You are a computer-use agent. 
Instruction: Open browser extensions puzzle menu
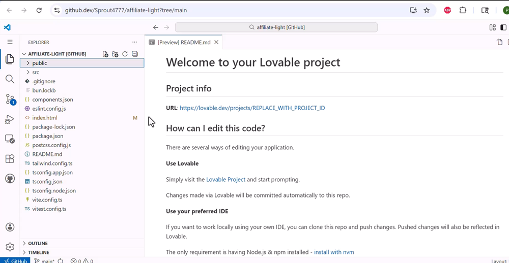tap(463, 10)
